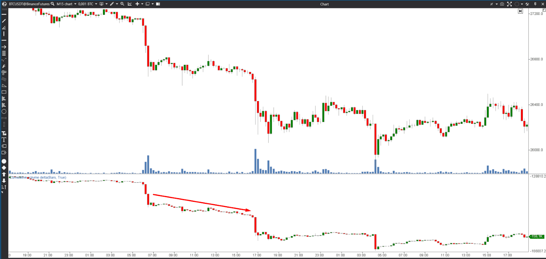Click the 27200.0 price scale label
This screenshot has width=546, height=259.
pos(536,14)
